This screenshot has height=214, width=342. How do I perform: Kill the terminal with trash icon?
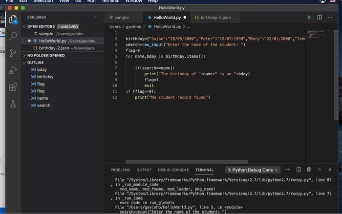309,170
